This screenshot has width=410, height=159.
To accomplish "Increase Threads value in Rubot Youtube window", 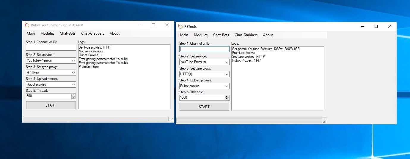I will tap(73, 95).
